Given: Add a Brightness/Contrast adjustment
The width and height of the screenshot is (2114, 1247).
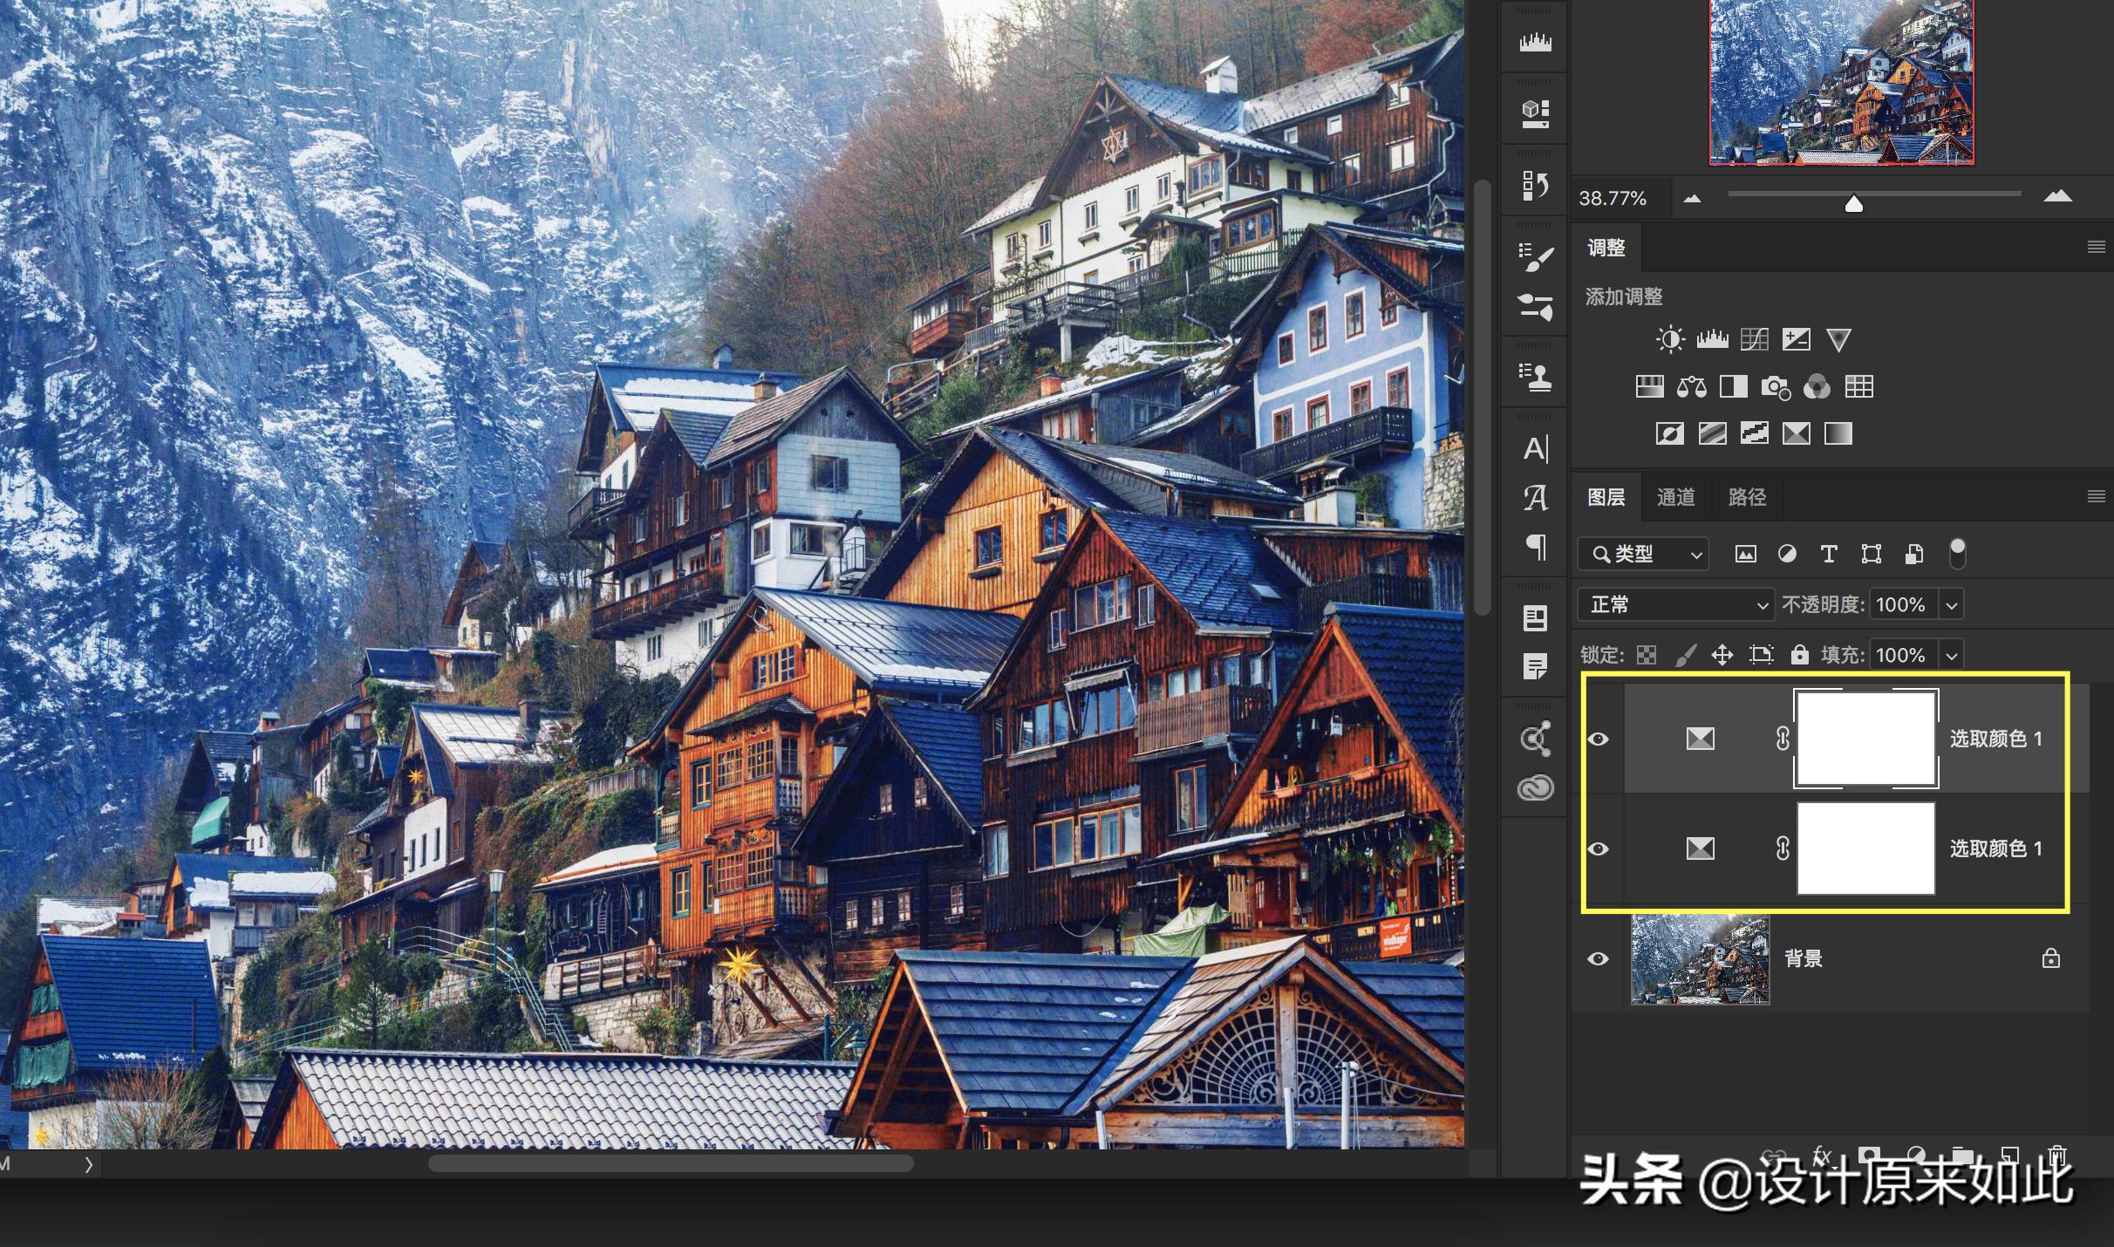Looking at the screenshot, I should point(1670,339).
